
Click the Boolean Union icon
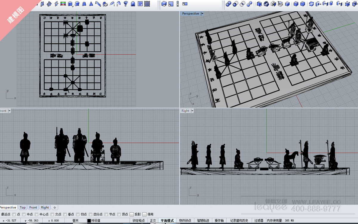(x=229, y=4)
